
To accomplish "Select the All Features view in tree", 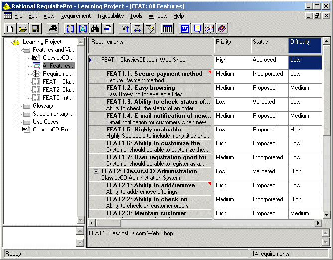I will [x=54, y=66].
